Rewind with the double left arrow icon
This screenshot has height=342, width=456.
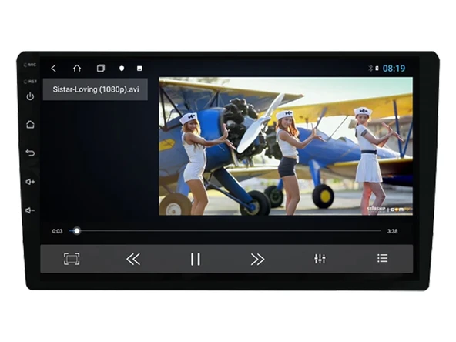click(x=133, y=259)
